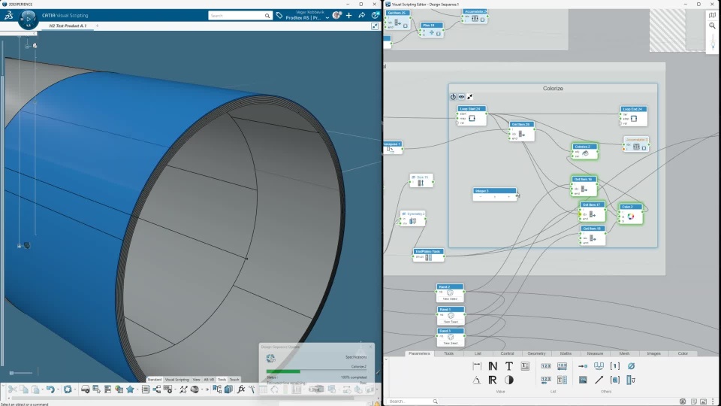Click the Undo arrow icon
The image size is (721, 406).
click(x=50, y=389)
